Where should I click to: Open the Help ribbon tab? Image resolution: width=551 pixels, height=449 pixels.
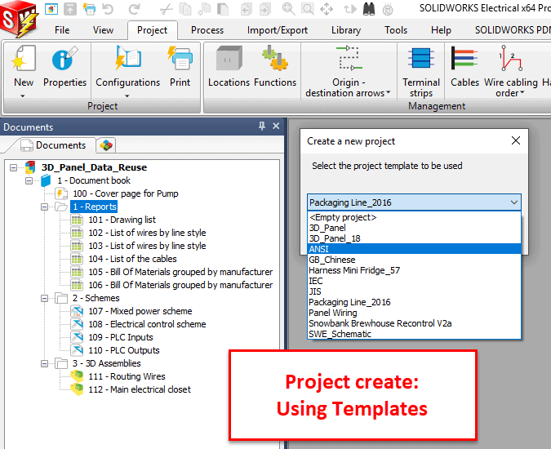pos(441,30)
